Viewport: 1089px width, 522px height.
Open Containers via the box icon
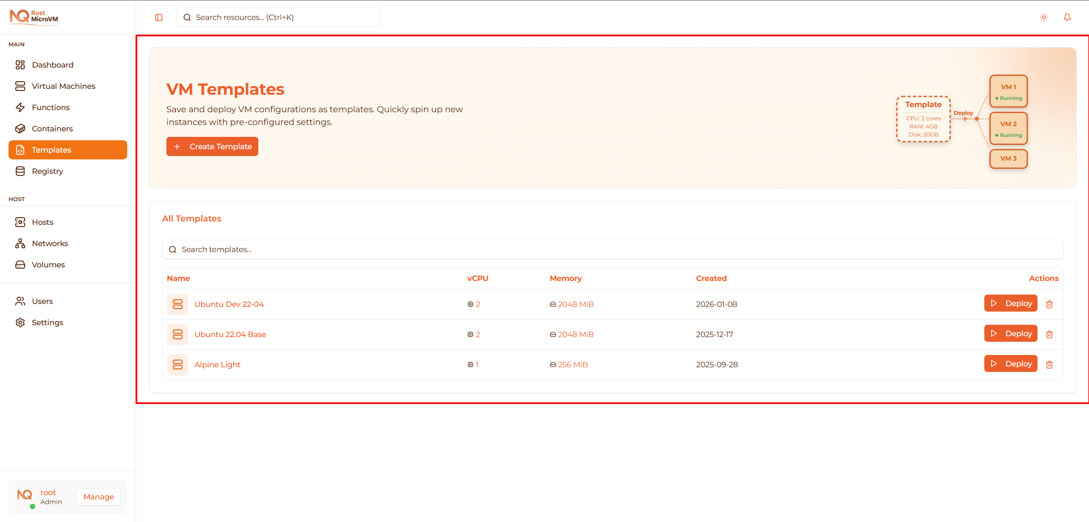point(20,128)
